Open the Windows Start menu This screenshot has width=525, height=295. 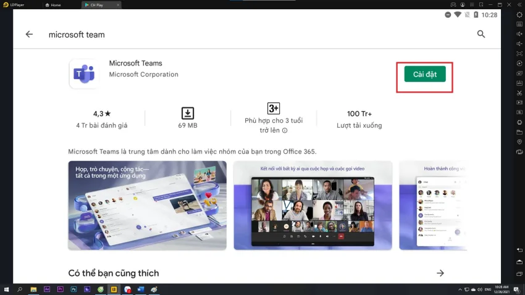point(6,289)
